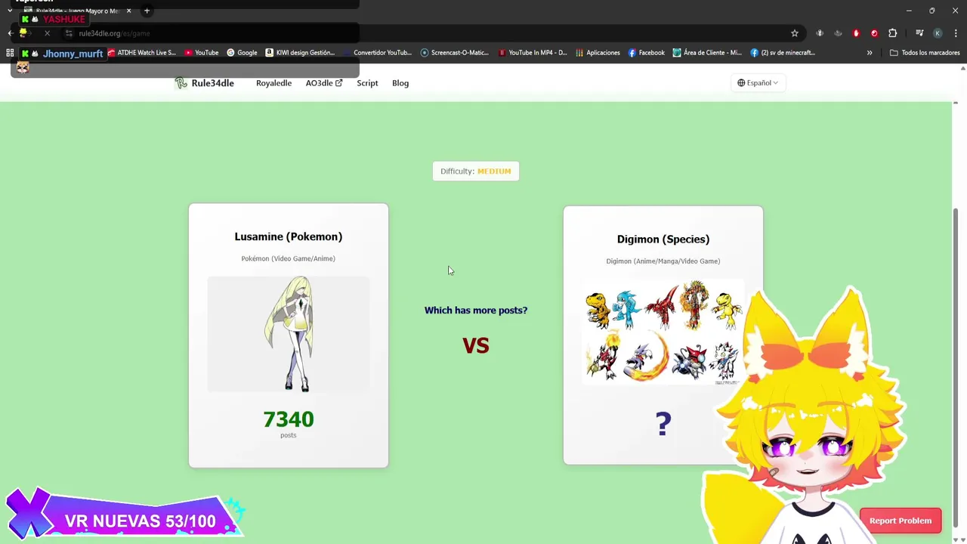Viewport: 967px width, 544px height.
Task: Open the ATDHE Watch Live bookmark
Action: [x=141, y=53]
